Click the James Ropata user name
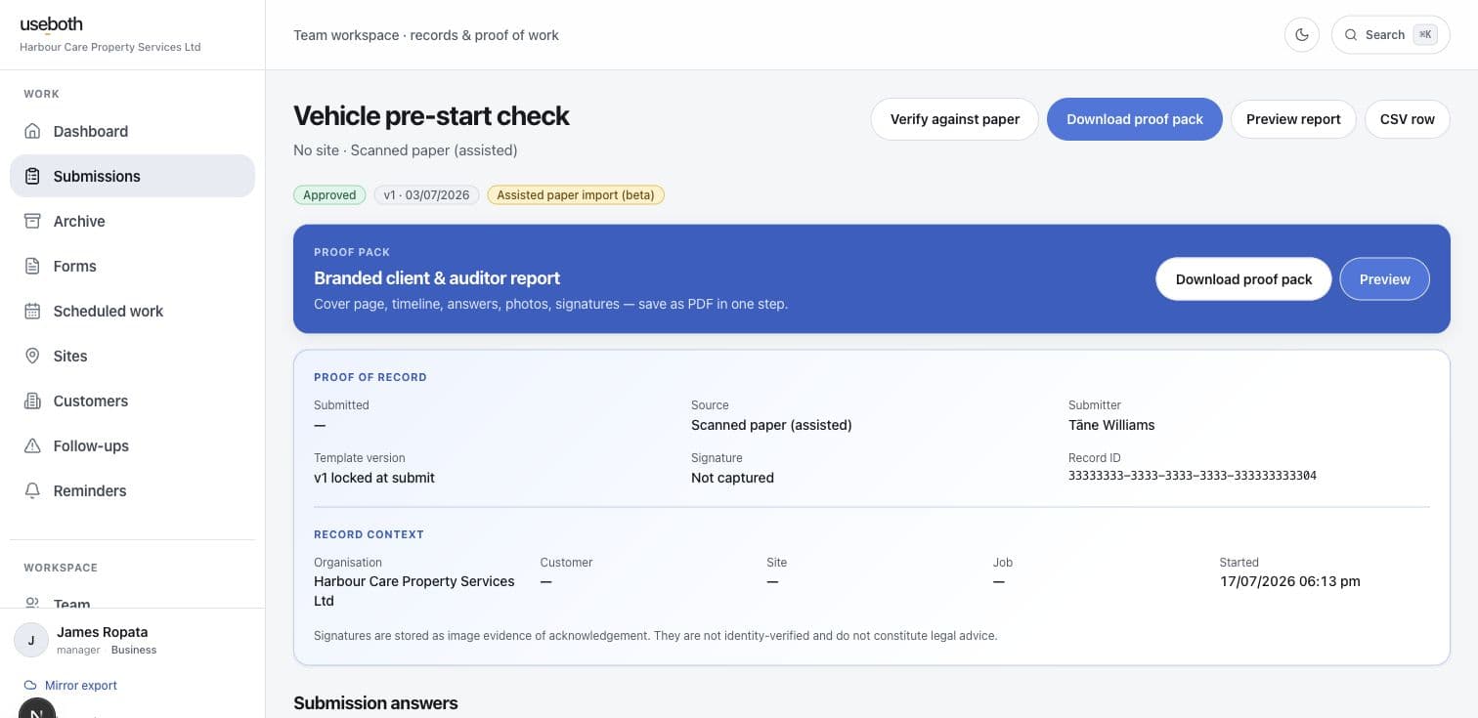Viewport: 1478px width, 718px height. tap(102, 632)
